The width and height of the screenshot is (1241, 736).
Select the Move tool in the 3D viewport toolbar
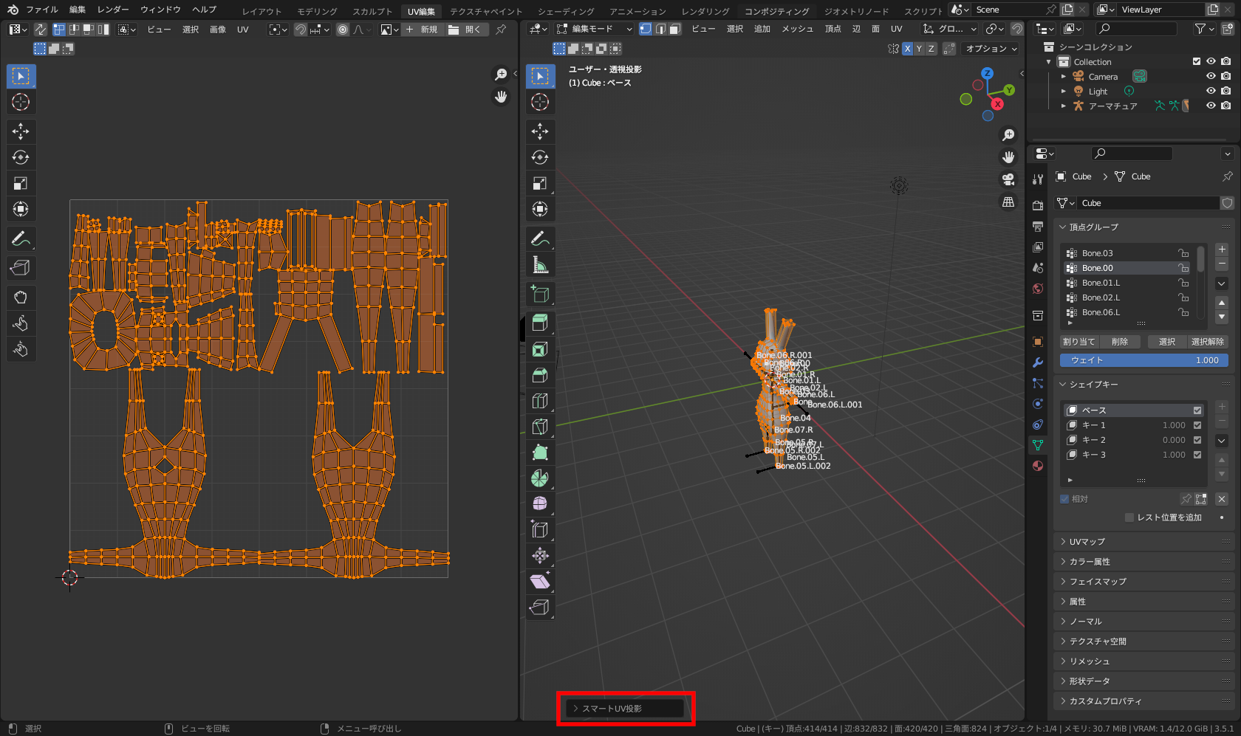coord(540,131)
